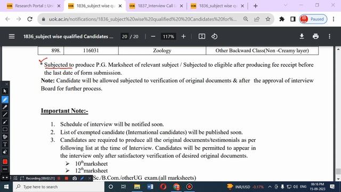Take a screenshot with camera icon
The width and height of the screenshot is (341, 192).
coord(75,178)
